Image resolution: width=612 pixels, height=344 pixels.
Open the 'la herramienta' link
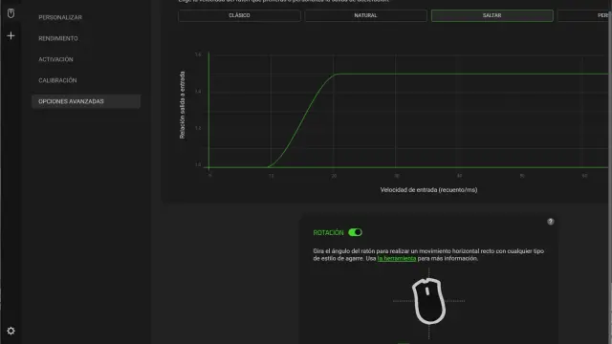pos(397,258)
